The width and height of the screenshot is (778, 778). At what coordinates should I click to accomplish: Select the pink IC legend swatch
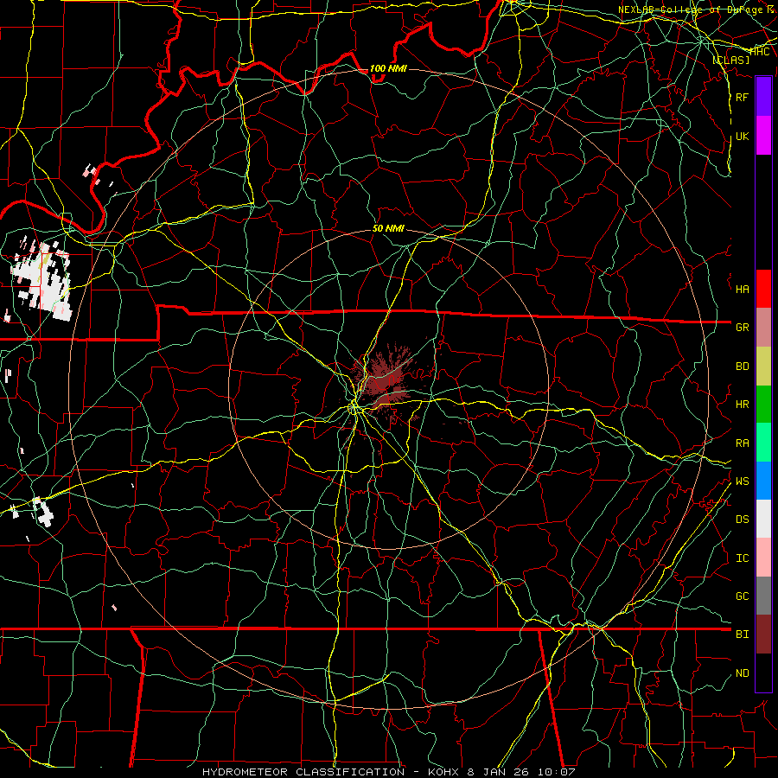click(x=763, y=558)
